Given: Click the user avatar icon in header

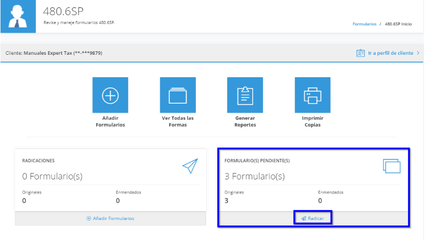Looking at the screenshot, I should (18, 17).
